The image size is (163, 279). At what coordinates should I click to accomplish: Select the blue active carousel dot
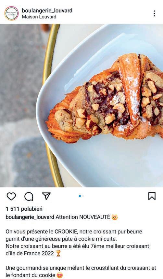80,196
